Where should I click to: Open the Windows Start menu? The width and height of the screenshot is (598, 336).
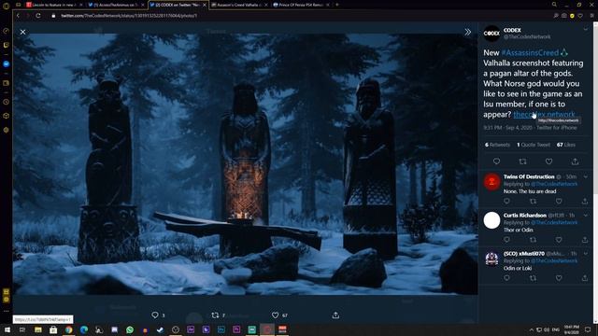pos(7,329)
